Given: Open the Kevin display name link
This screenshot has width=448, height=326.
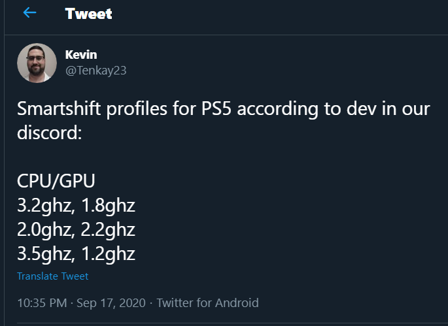Looking at the screenshot, I should tap(81, 54).
